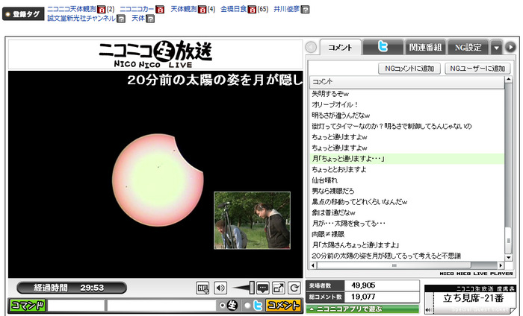
Task: Open the dictionary icon beside the 金環日食 tag
Action: pyautogui.click(x=253, y=9)
